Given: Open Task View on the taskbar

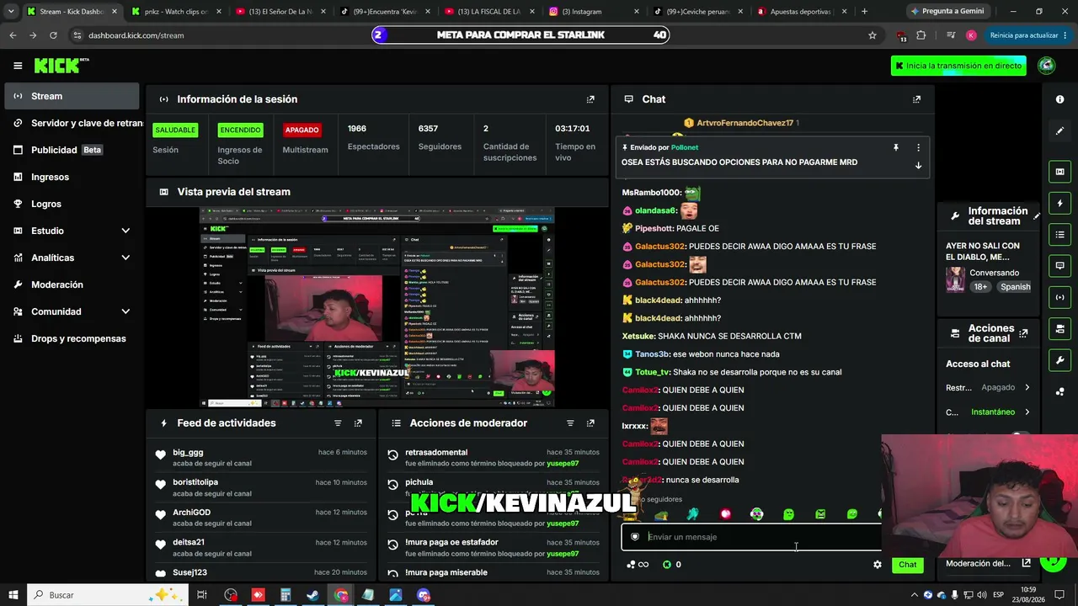Looking at the screenshot, I should pyautogui.click(x=202, y=595).
